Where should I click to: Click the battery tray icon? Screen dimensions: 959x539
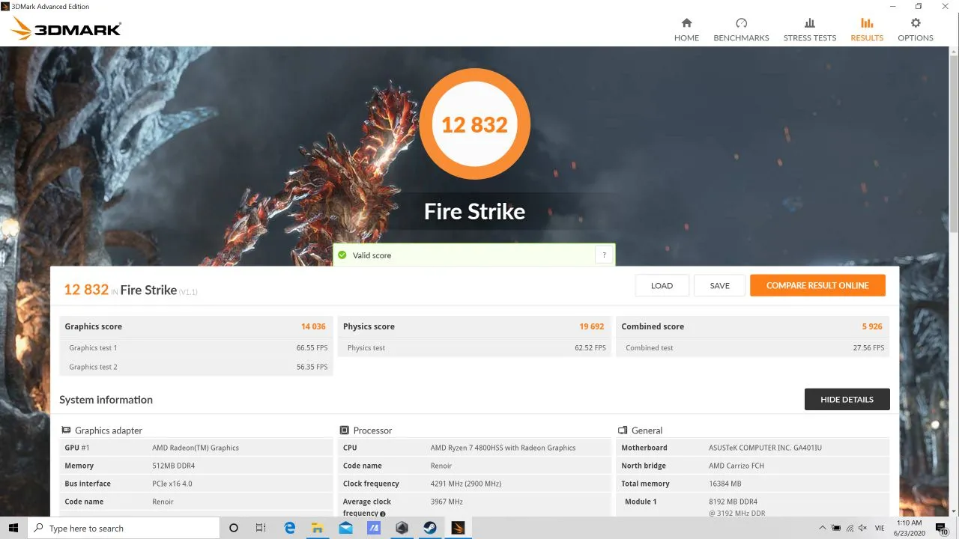[838, 528]
